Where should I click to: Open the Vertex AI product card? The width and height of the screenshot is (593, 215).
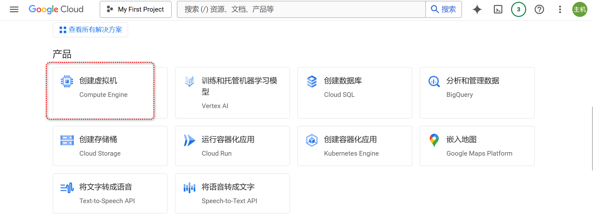pyautogui.click(x=232, y=93)
